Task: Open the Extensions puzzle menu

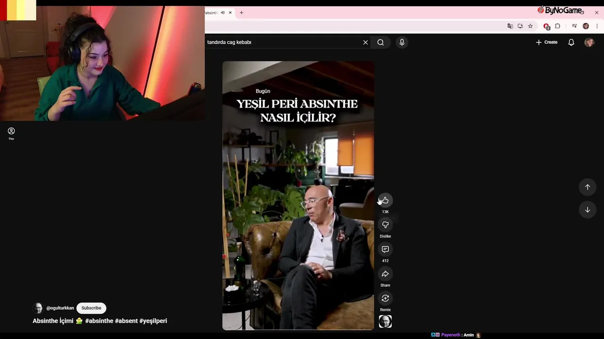Action: 558,26
